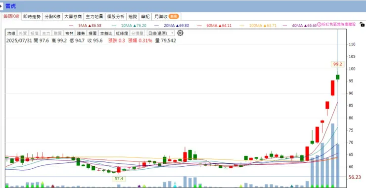Toggle the 布林 Bollinger bands overlay

click(x=69, y=33)
